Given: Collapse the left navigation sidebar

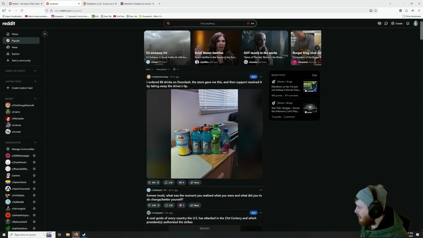Looking at the screenshot, I should point(45,34).
